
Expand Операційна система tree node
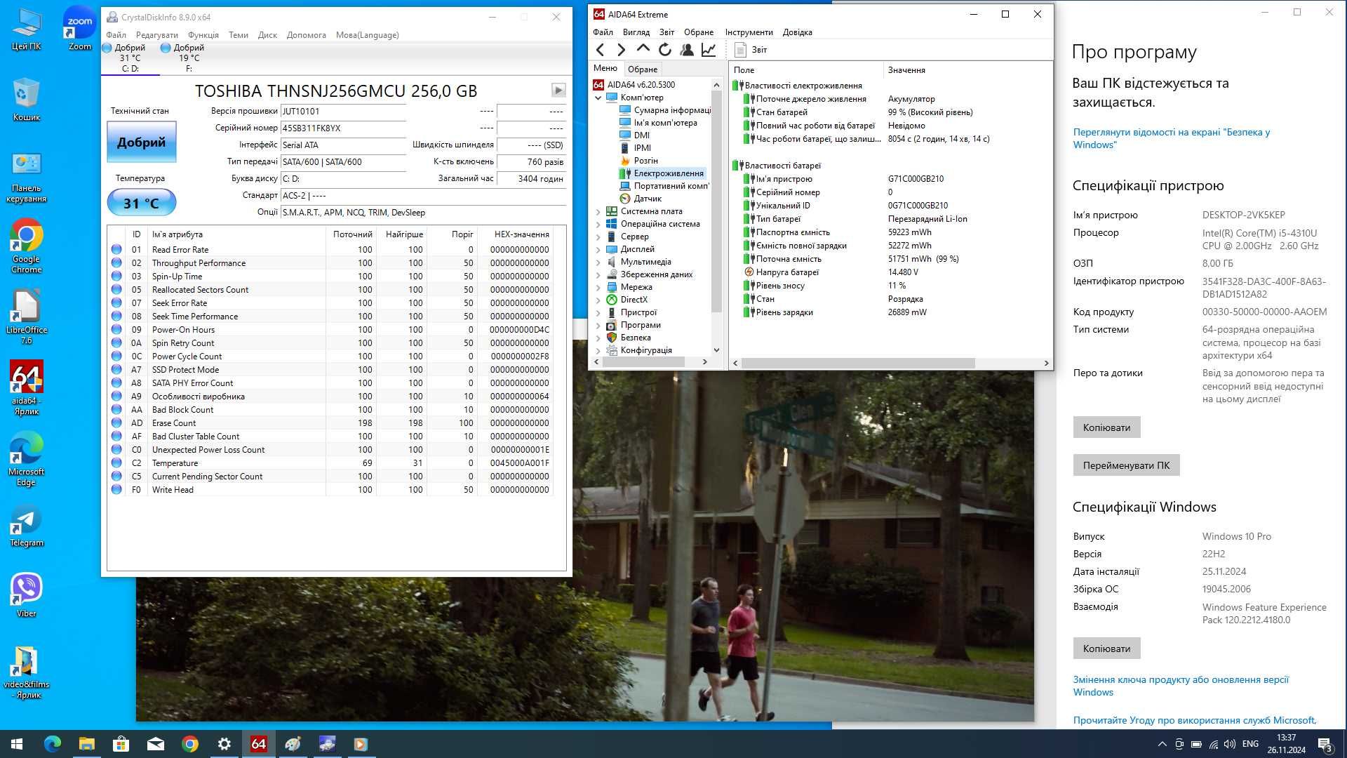coord(598,224)
